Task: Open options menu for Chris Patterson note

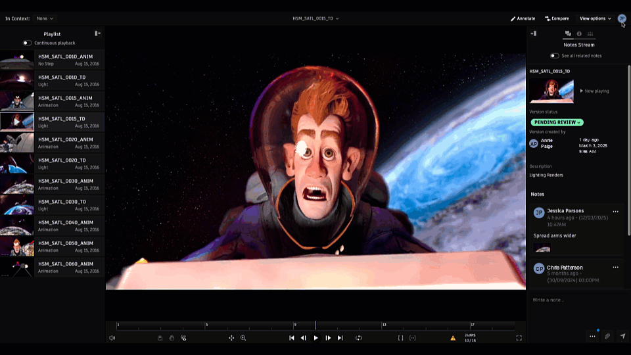Action: pyautogui.click(x=616, y=268)
